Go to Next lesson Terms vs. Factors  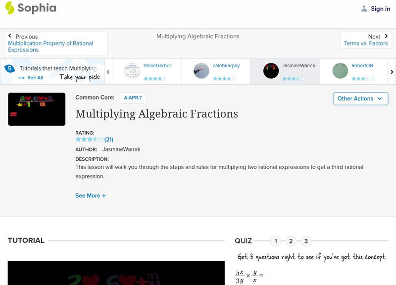point(366,40)
